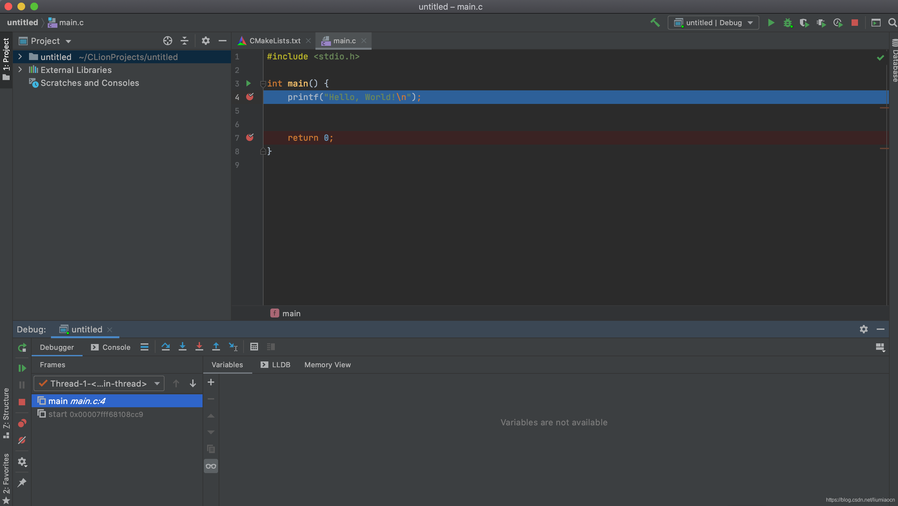Click the Step Over debugger icon
898x506 pixels.
165,346
